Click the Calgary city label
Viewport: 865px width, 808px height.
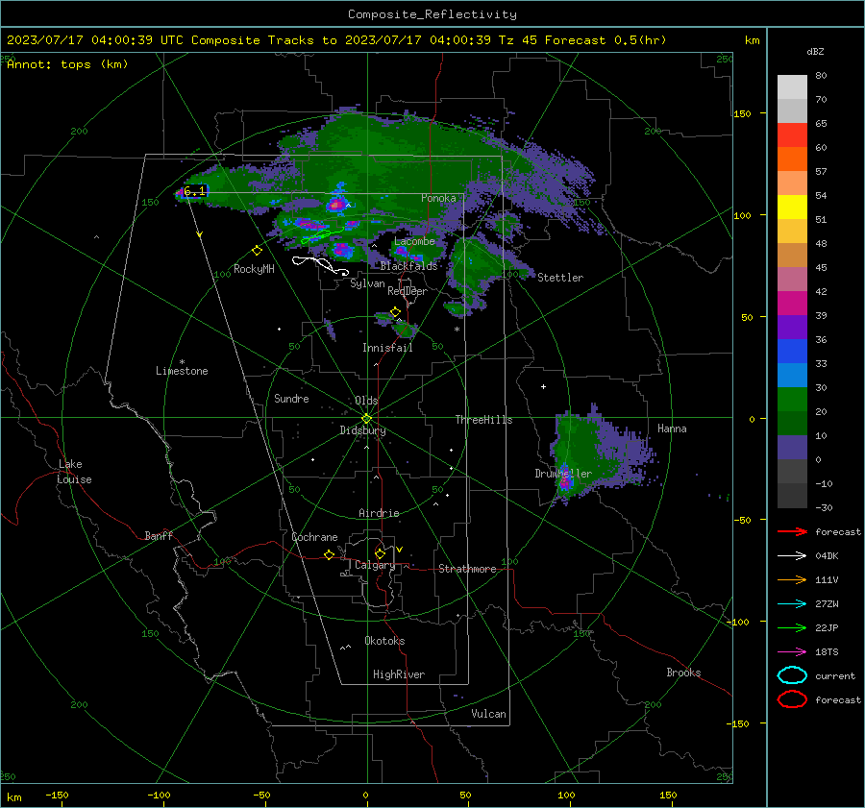(x=375, y=565)
